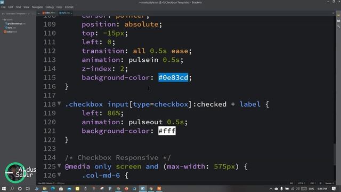Viewport: 341px width, 192px height.
Task: Open volume control tray icon
Action: point(297,189)
